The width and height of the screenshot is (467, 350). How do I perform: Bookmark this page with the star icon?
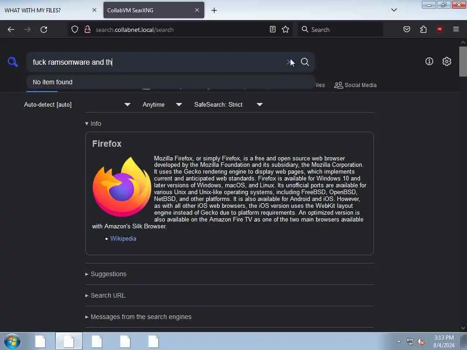(x=285, y=29)
